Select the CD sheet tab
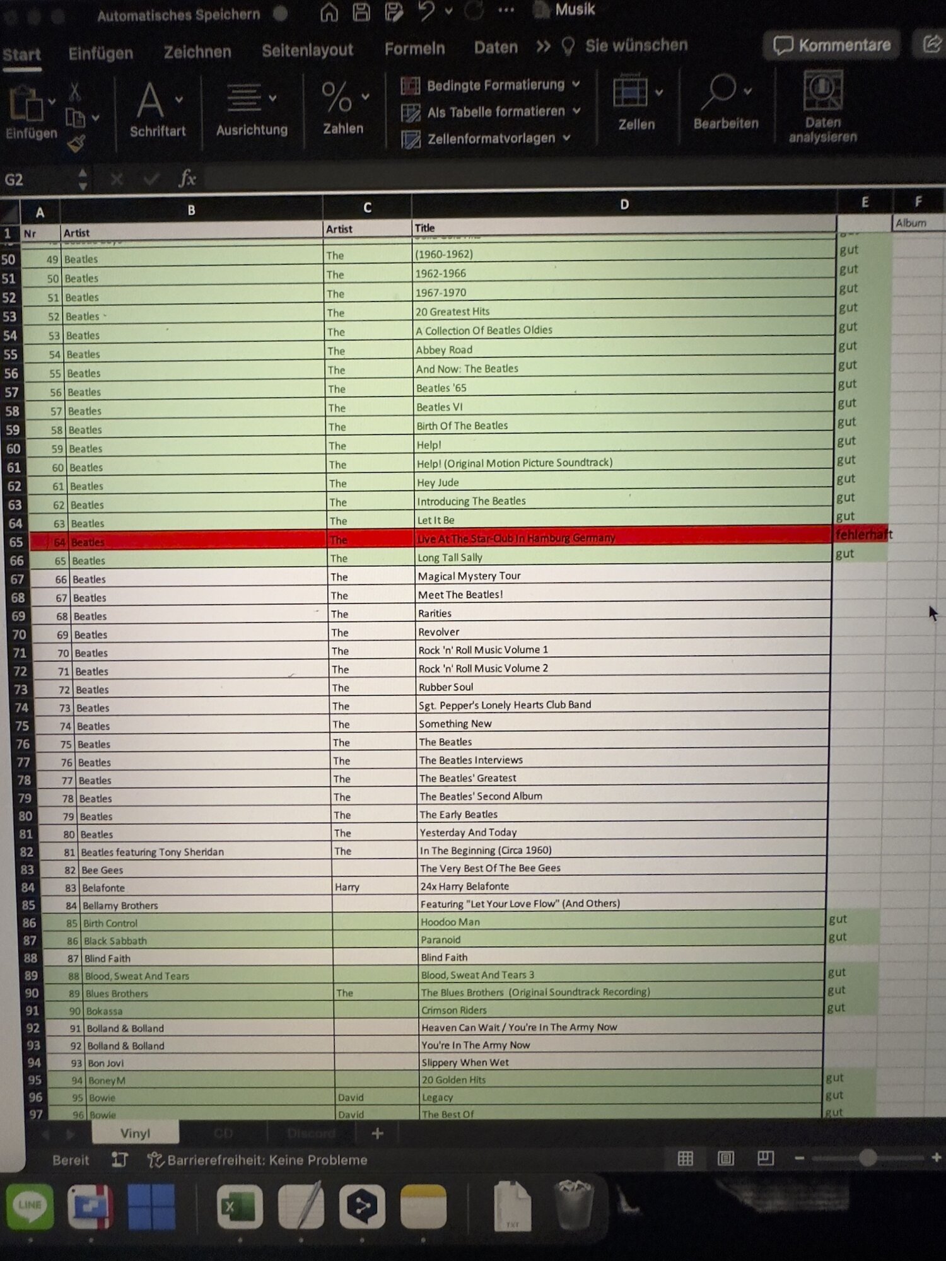The width and height of the screenshot is (946, 1261). pyautogui.click(x=223, y=1134)
